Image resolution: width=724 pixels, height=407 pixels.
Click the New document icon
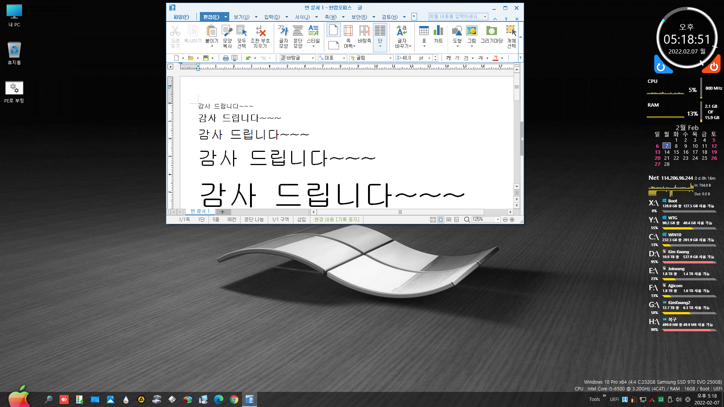point(176,58)
